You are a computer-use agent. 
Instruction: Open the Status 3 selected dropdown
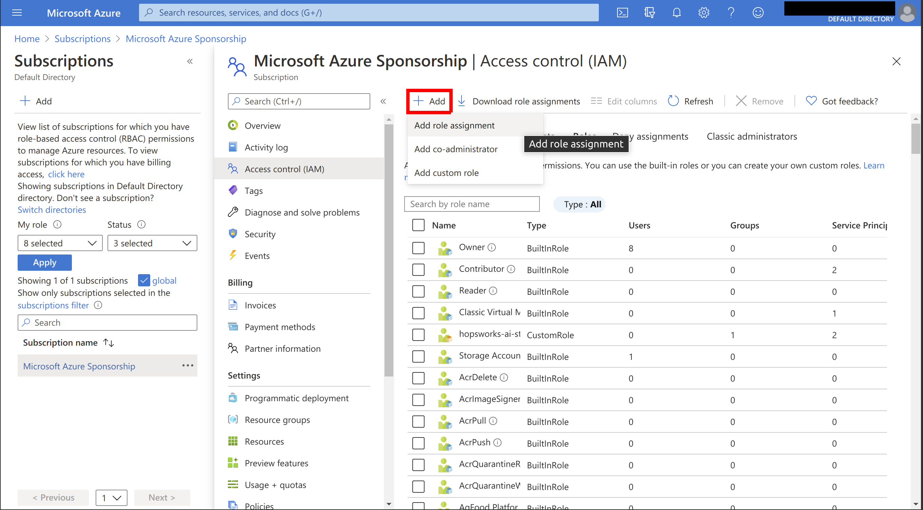pyautogui.click(x=152, y=243)
